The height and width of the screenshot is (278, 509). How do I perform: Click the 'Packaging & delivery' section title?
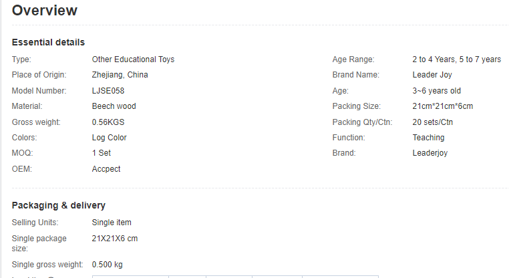click(x=59, y=205)
